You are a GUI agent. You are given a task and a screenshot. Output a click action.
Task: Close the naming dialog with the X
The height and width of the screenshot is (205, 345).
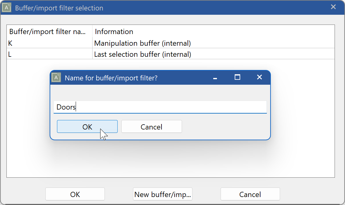pyautogui.click(x=260, y=77)
